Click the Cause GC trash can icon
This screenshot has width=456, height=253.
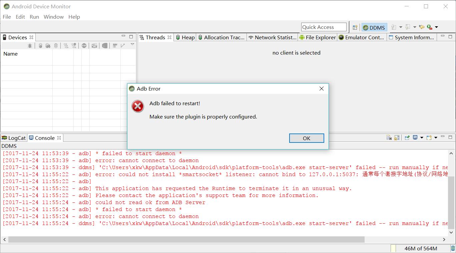coord(56,46)
